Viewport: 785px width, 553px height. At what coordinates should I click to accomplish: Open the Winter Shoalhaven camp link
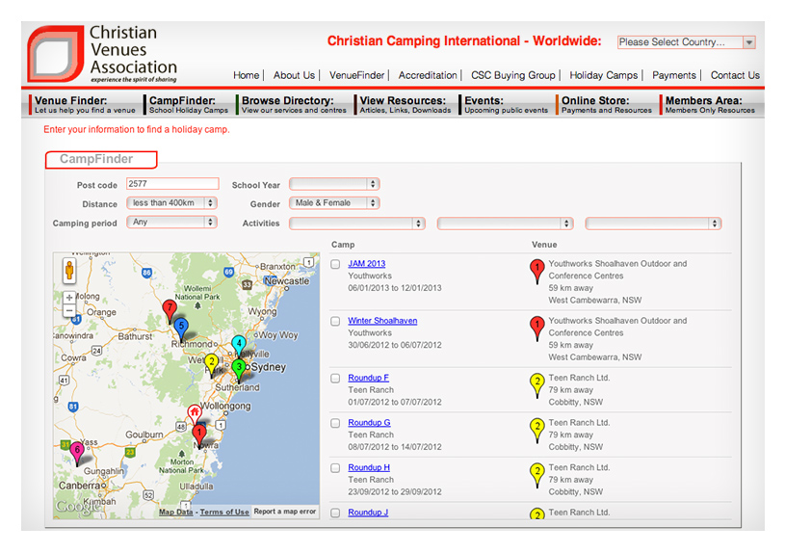(382, 321)
